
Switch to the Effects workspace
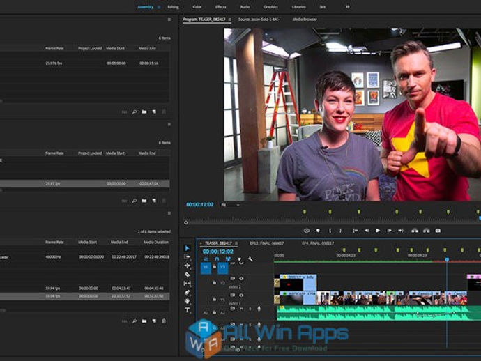click(220, 7)
